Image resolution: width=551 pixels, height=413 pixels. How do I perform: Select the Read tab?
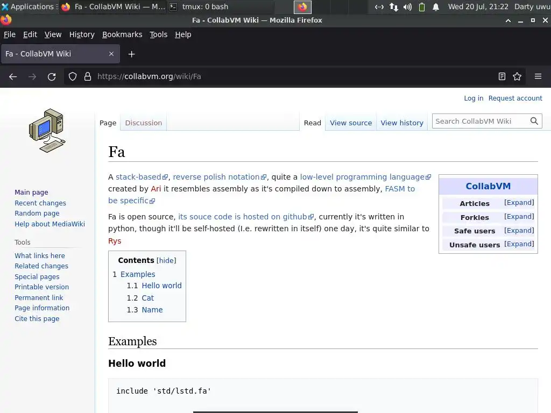[x=313, y=123]
